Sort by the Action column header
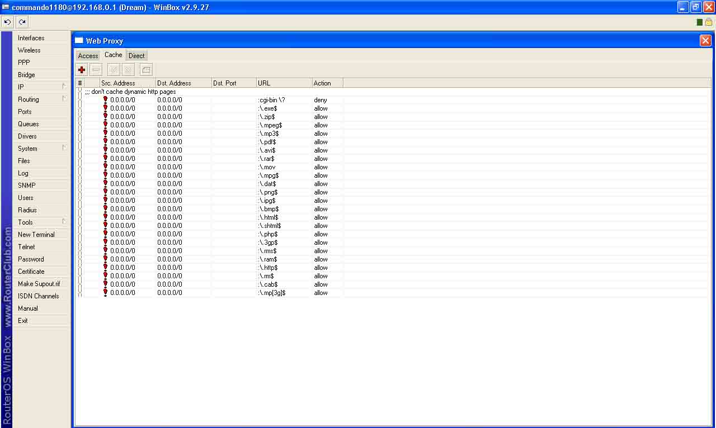The width and height of the screenshot is (716, 428). coord(327,83)
